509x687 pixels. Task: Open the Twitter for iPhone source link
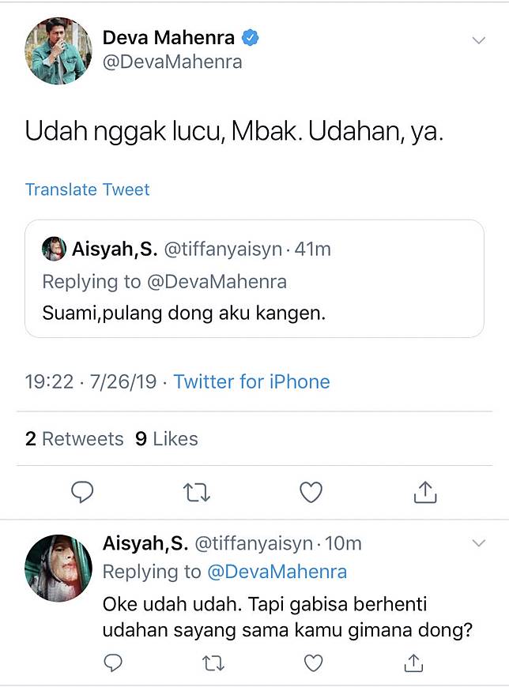click(x=251, y=382)
